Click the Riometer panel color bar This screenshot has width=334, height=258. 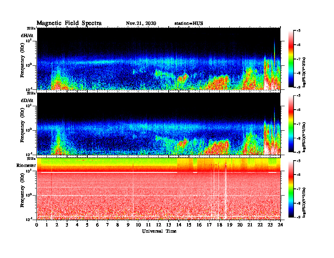[x=291, y=189]
